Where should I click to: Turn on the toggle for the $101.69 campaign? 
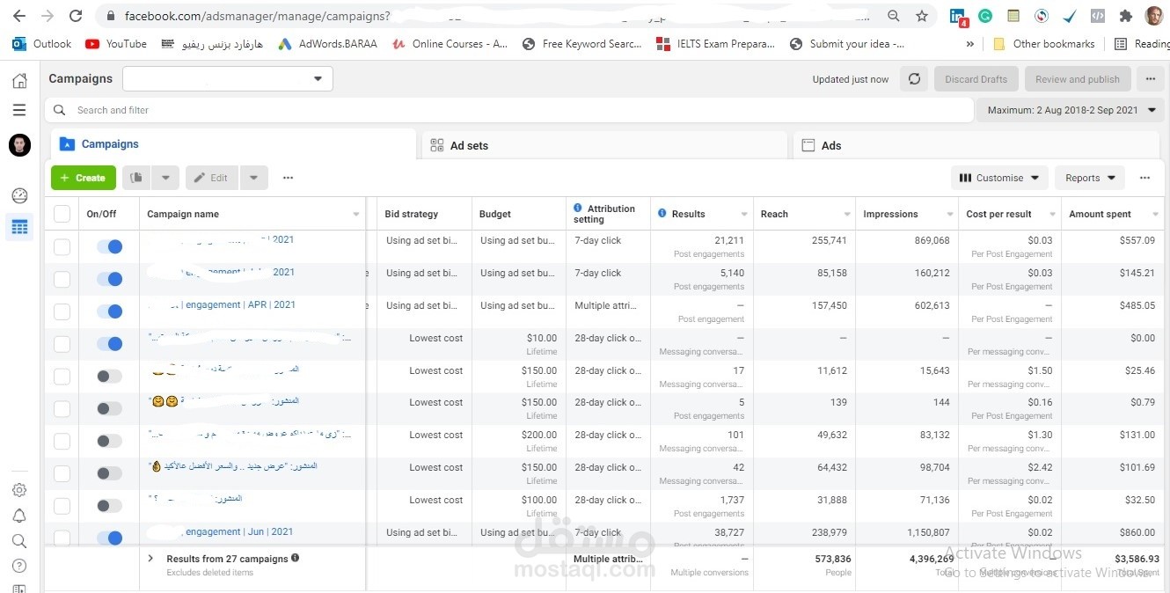[x=109, y=473]
